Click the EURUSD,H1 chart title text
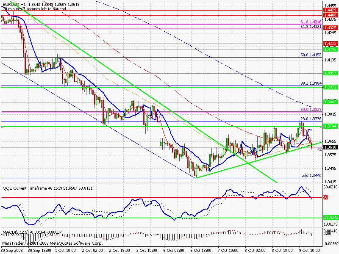339x254 pixels. (14, 4)
